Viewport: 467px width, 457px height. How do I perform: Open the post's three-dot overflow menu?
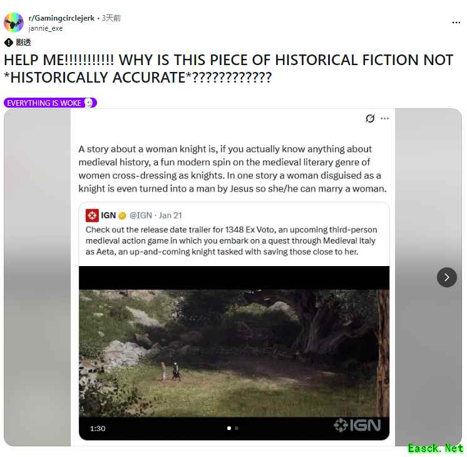[456, 23]
